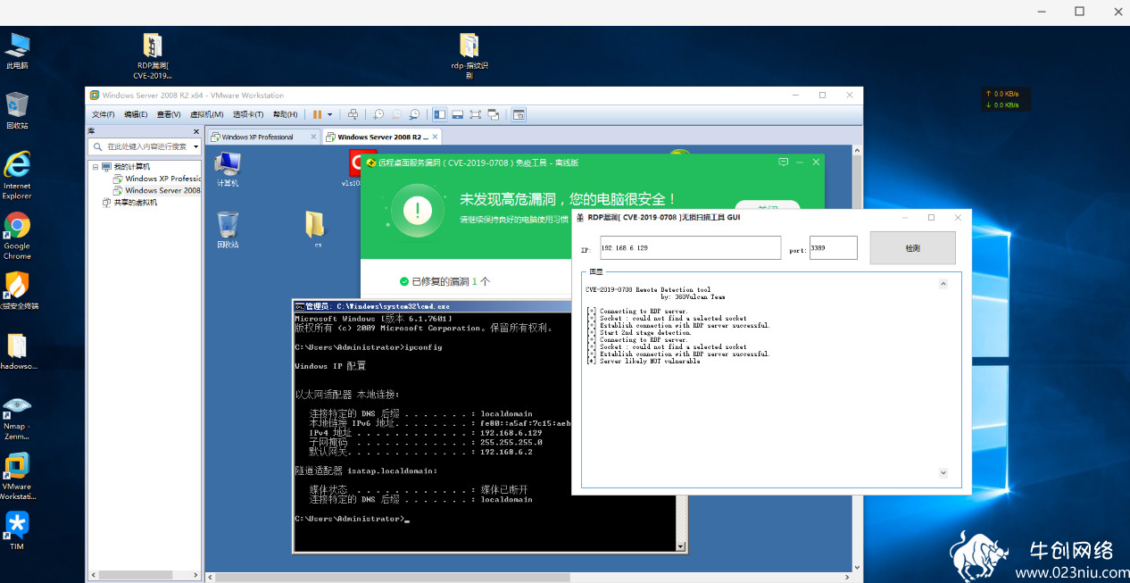
Task: Toggle the thumbnail bar icon in VMware toolbar
Action: tap(457, 114)
